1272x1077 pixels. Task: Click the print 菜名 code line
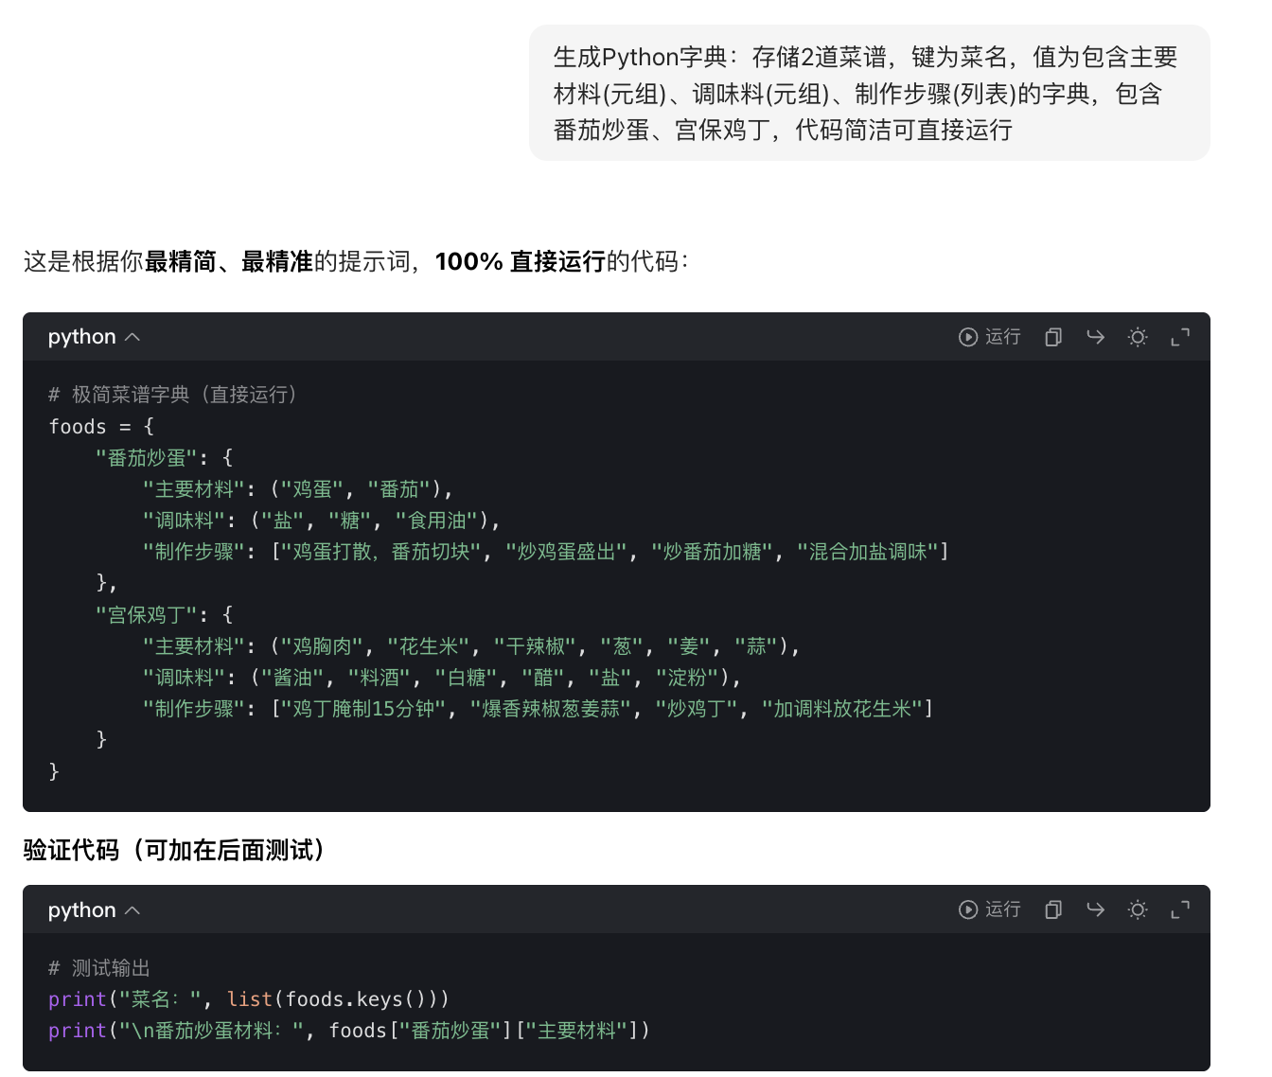(249, 999)
